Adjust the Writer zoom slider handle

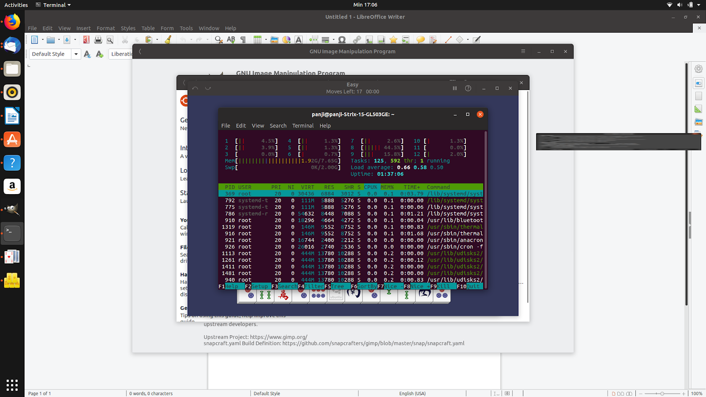662,393
